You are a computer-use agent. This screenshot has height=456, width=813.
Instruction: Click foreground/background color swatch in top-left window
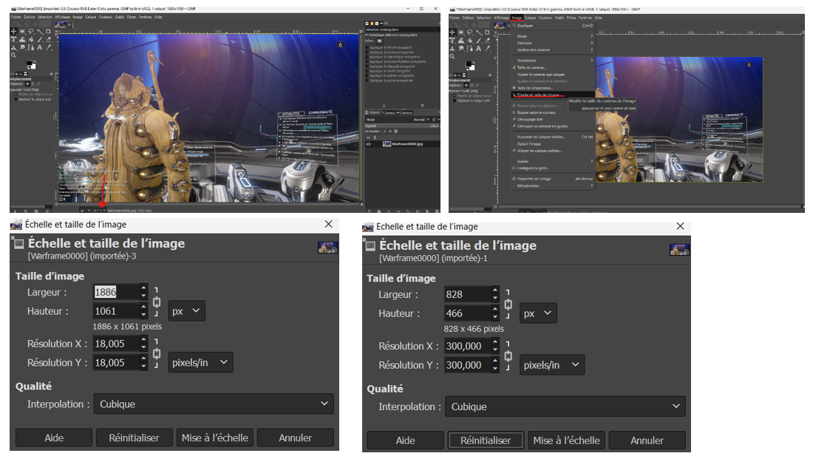coord(31,65)
